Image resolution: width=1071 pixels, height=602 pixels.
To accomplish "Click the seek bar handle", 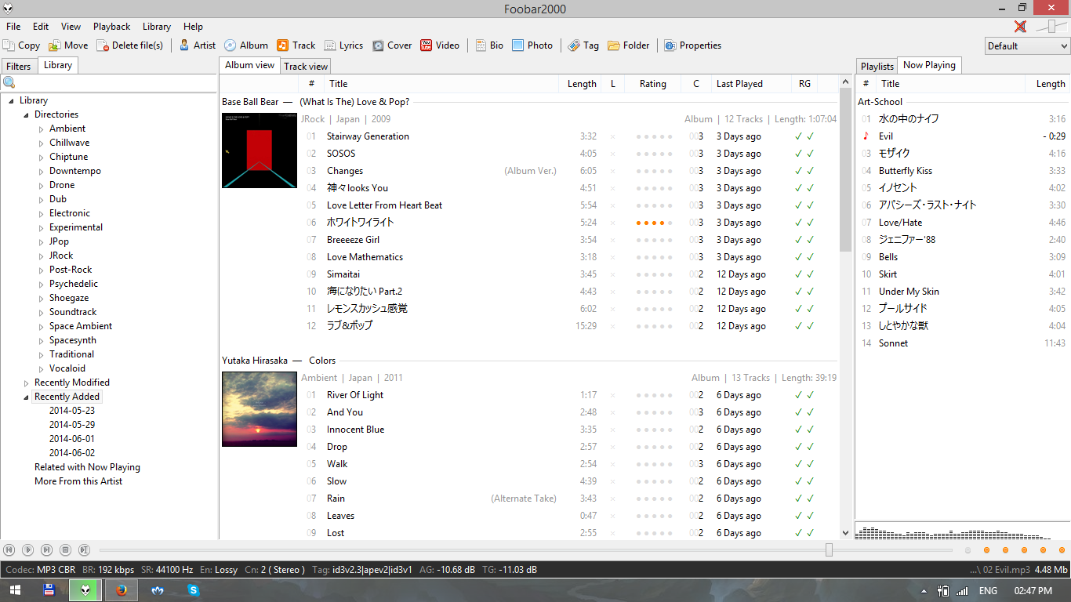I will tap(829, 550).
